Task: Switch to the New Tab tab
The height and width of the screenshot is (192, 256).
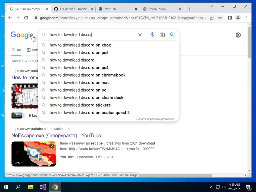Action: [x=118, y=9]
